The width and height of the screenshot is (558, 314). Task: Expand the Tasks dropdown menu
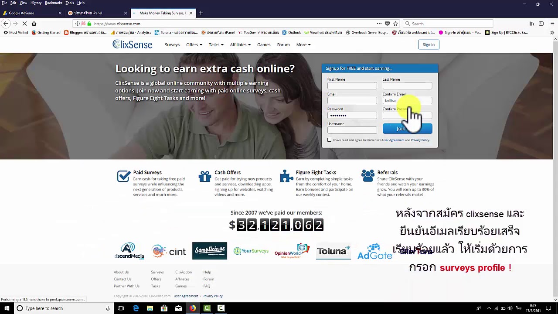click(216, 44)
